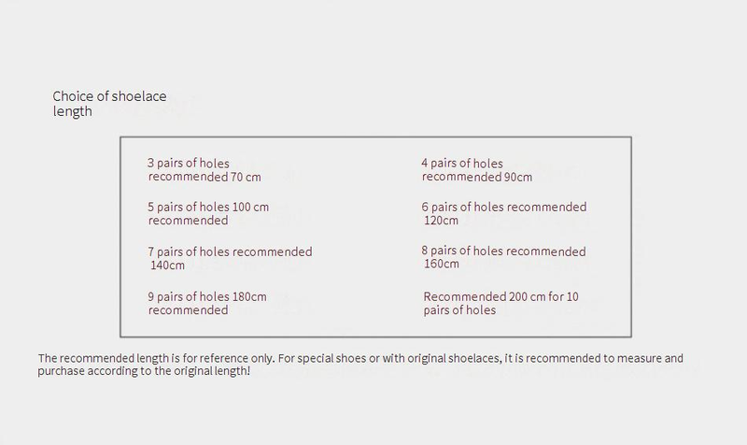Viewport: 747px width, 445px height.
Task: Click the "5 pairs of holes 100 cm" line
Action: (x=208, y=207)
